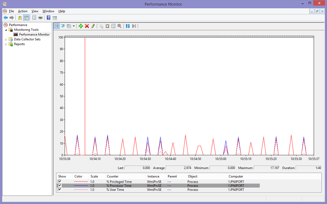The image size is (327, 204).
Task: Select the View Current Activity graph icon
Action: point(57,26)
